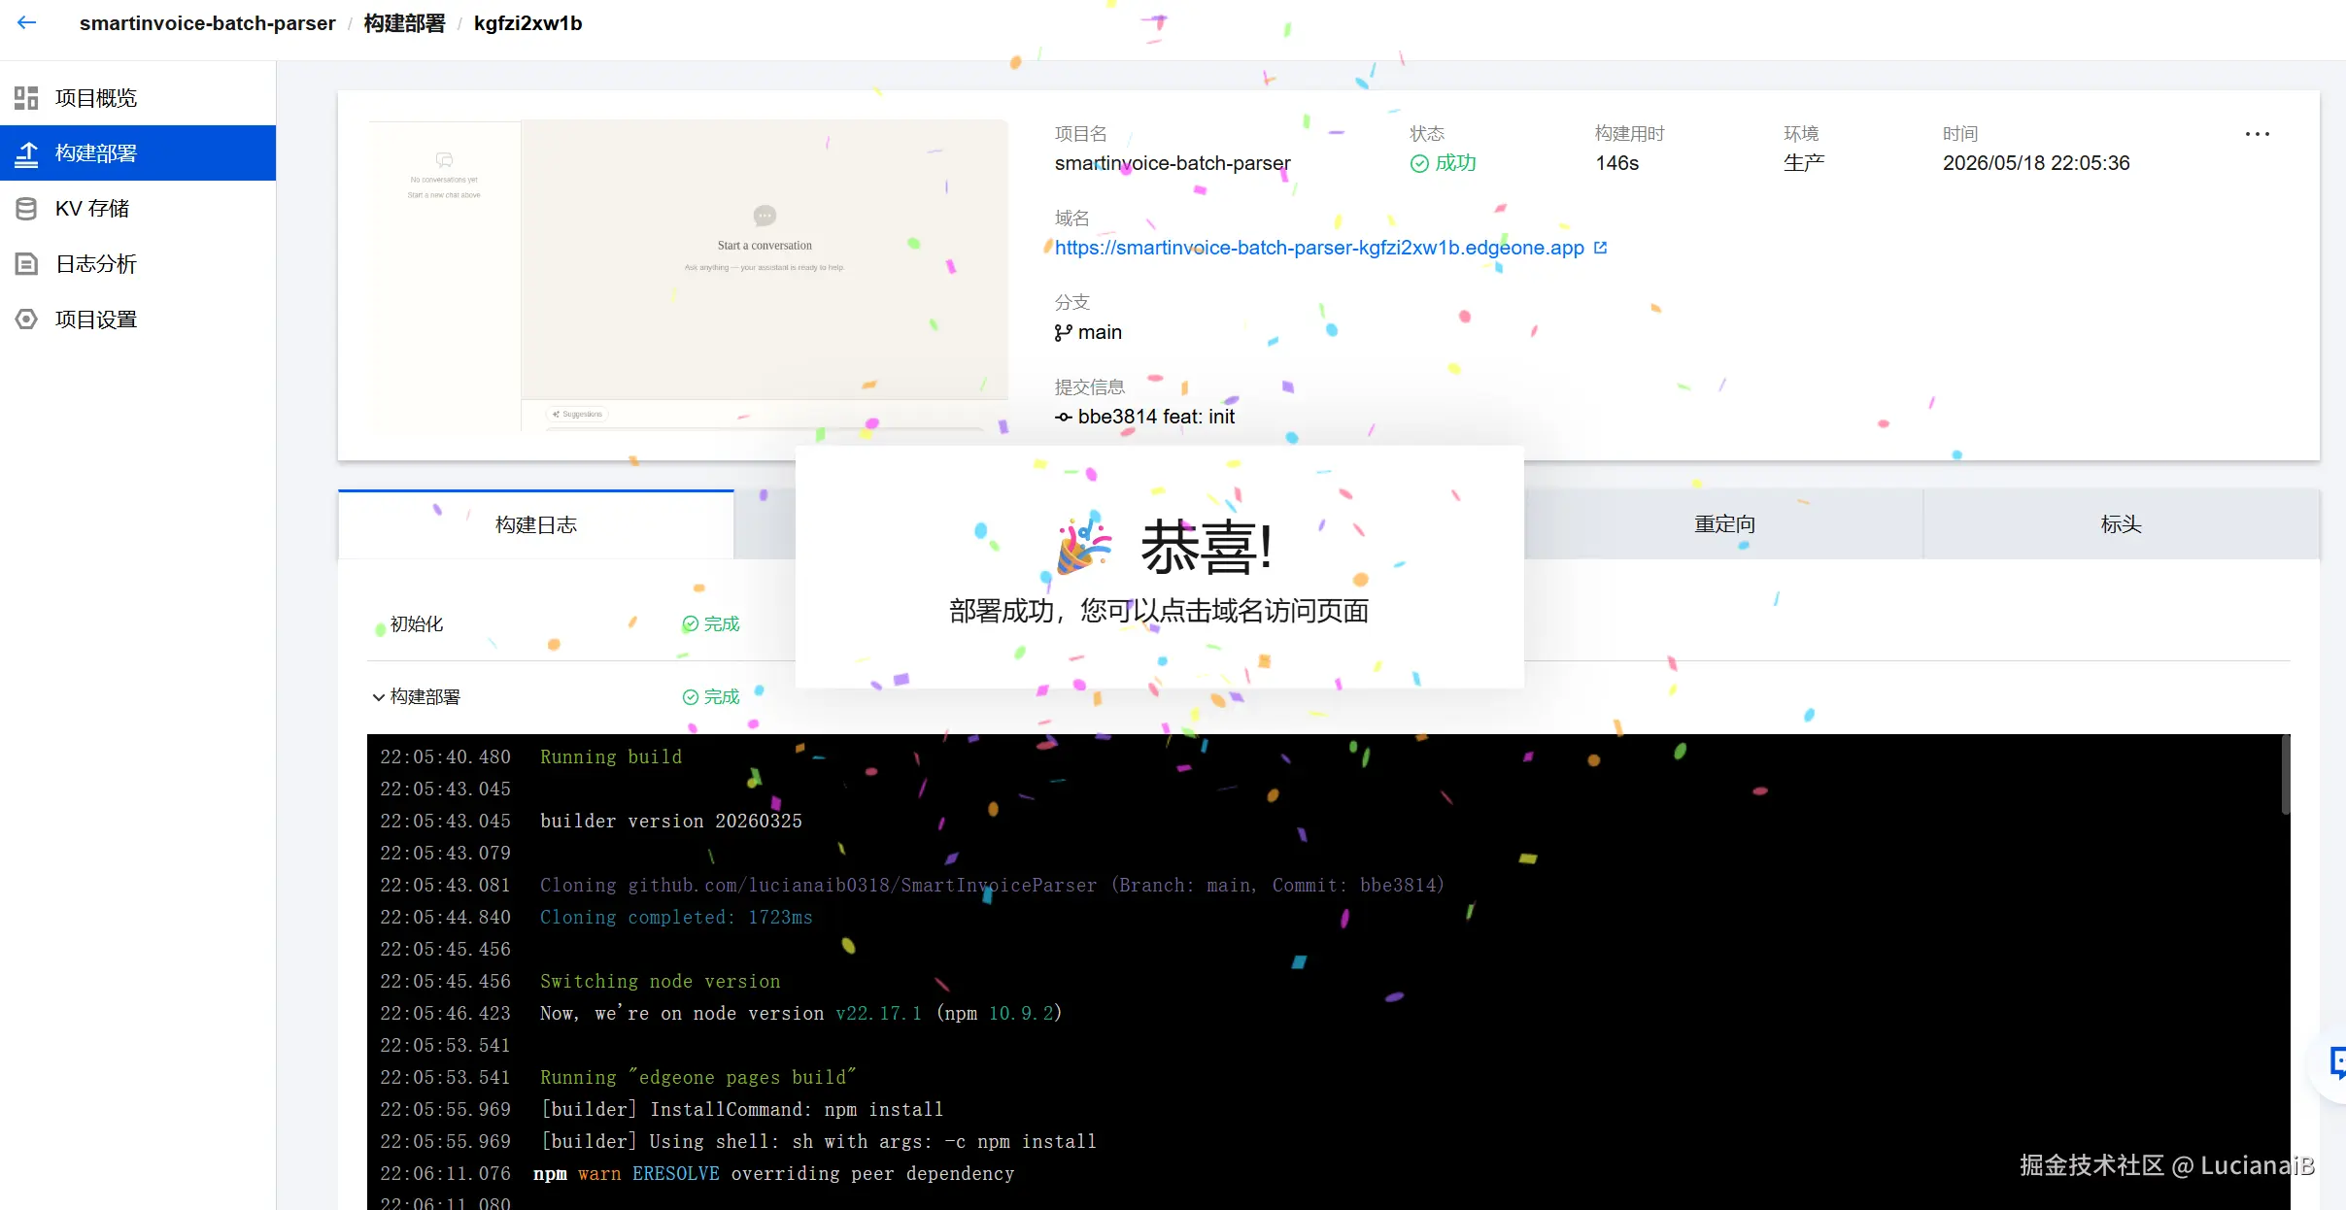The height and width of the screenshot is (1210, 2346).
Task: Click the npm warn ERESOLVE log line
Action: [774, 1173]
